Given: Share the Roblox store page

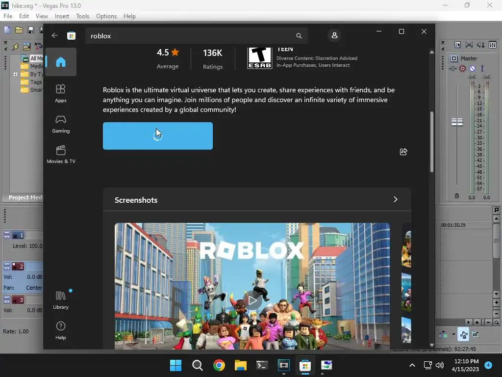Looking at the screenshot, I should [x=403, y=152].
